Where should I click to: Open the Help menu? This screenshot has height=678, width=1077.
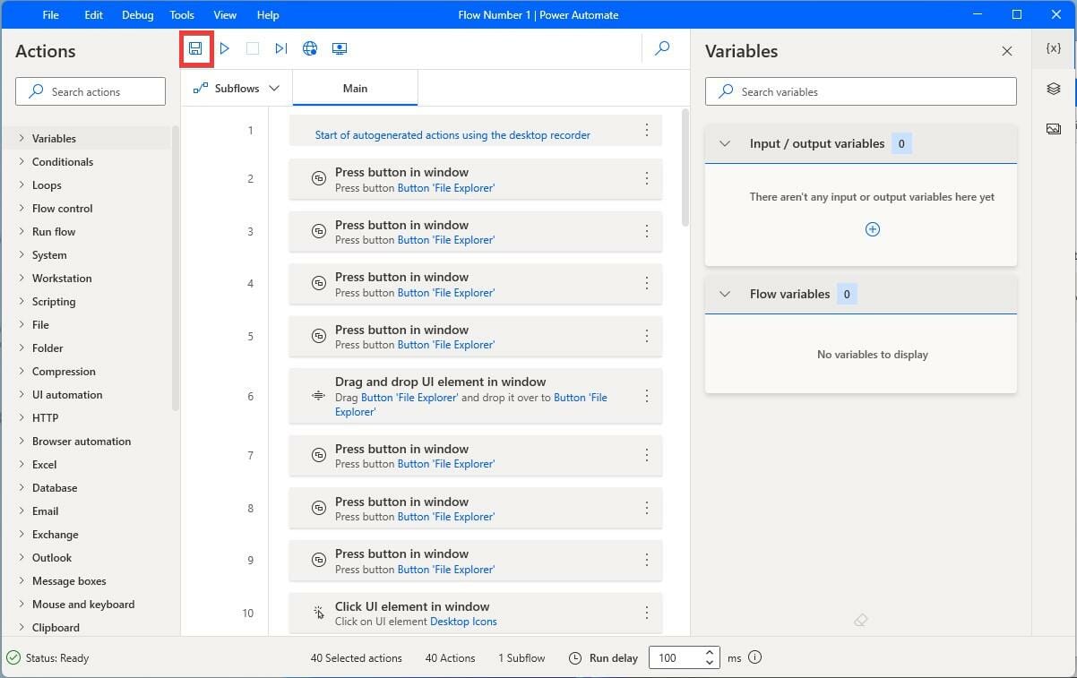tap(268, 15)
